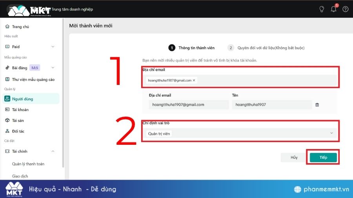Remove the hoangtthuha1907@gmail.com email tag
The width and height of the screenshot is (353, 198).
pos(194,80)
